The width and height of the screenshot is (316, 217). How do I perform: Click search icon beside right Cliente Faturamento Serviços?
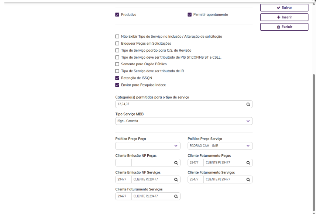[248, 179]
